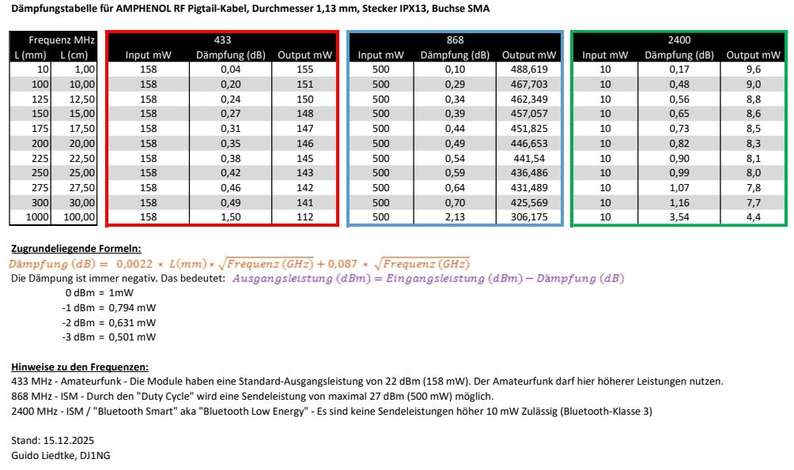This screenshot has height=470, width=794.
Task: Click the '0,82' attenuation value
Action: [x=679, y=144]
